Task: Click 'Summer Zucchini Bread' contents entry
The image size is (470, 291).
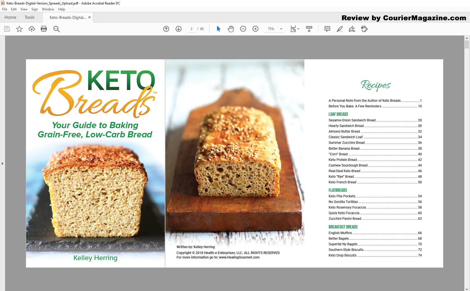Action: point(375,143)
